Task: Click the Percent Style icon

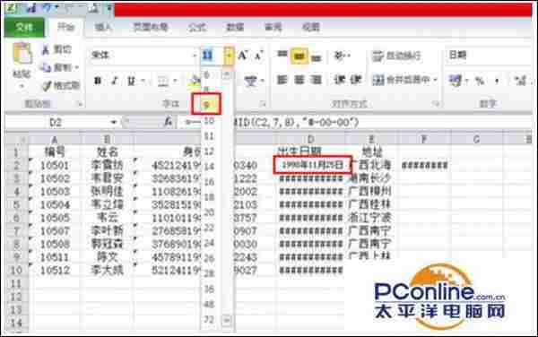Action: [x=480, y=82]
